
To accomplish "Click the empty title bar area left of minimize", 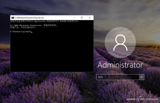I will pos(58,18).
